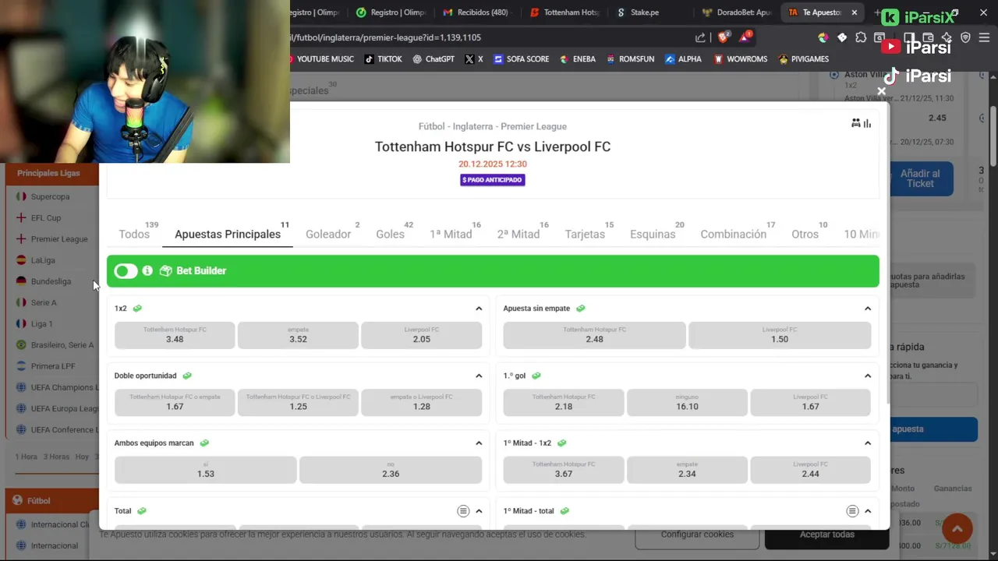Click the cashout icon beside Doble oportunidad
This screenshot has width=998, height=561.
(x=187, y=376)
